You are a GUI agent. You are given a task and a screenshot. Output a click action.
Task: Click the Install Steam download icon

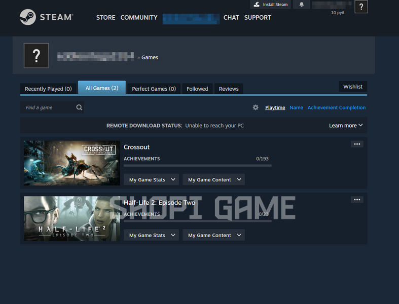click(x=257, y=5)
